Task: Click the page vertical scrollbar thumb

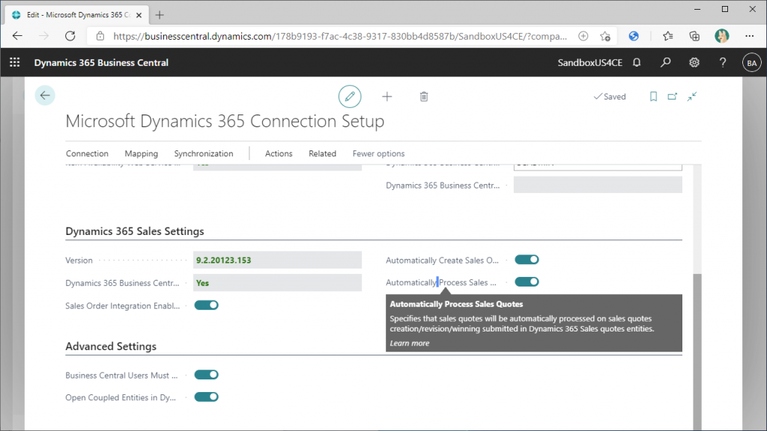Action: pyautogui.click(x=697, y=351)
